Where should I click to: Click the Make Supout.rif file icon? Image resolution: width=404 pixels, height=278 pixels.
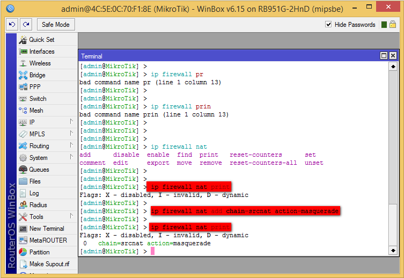pos(23,264)
